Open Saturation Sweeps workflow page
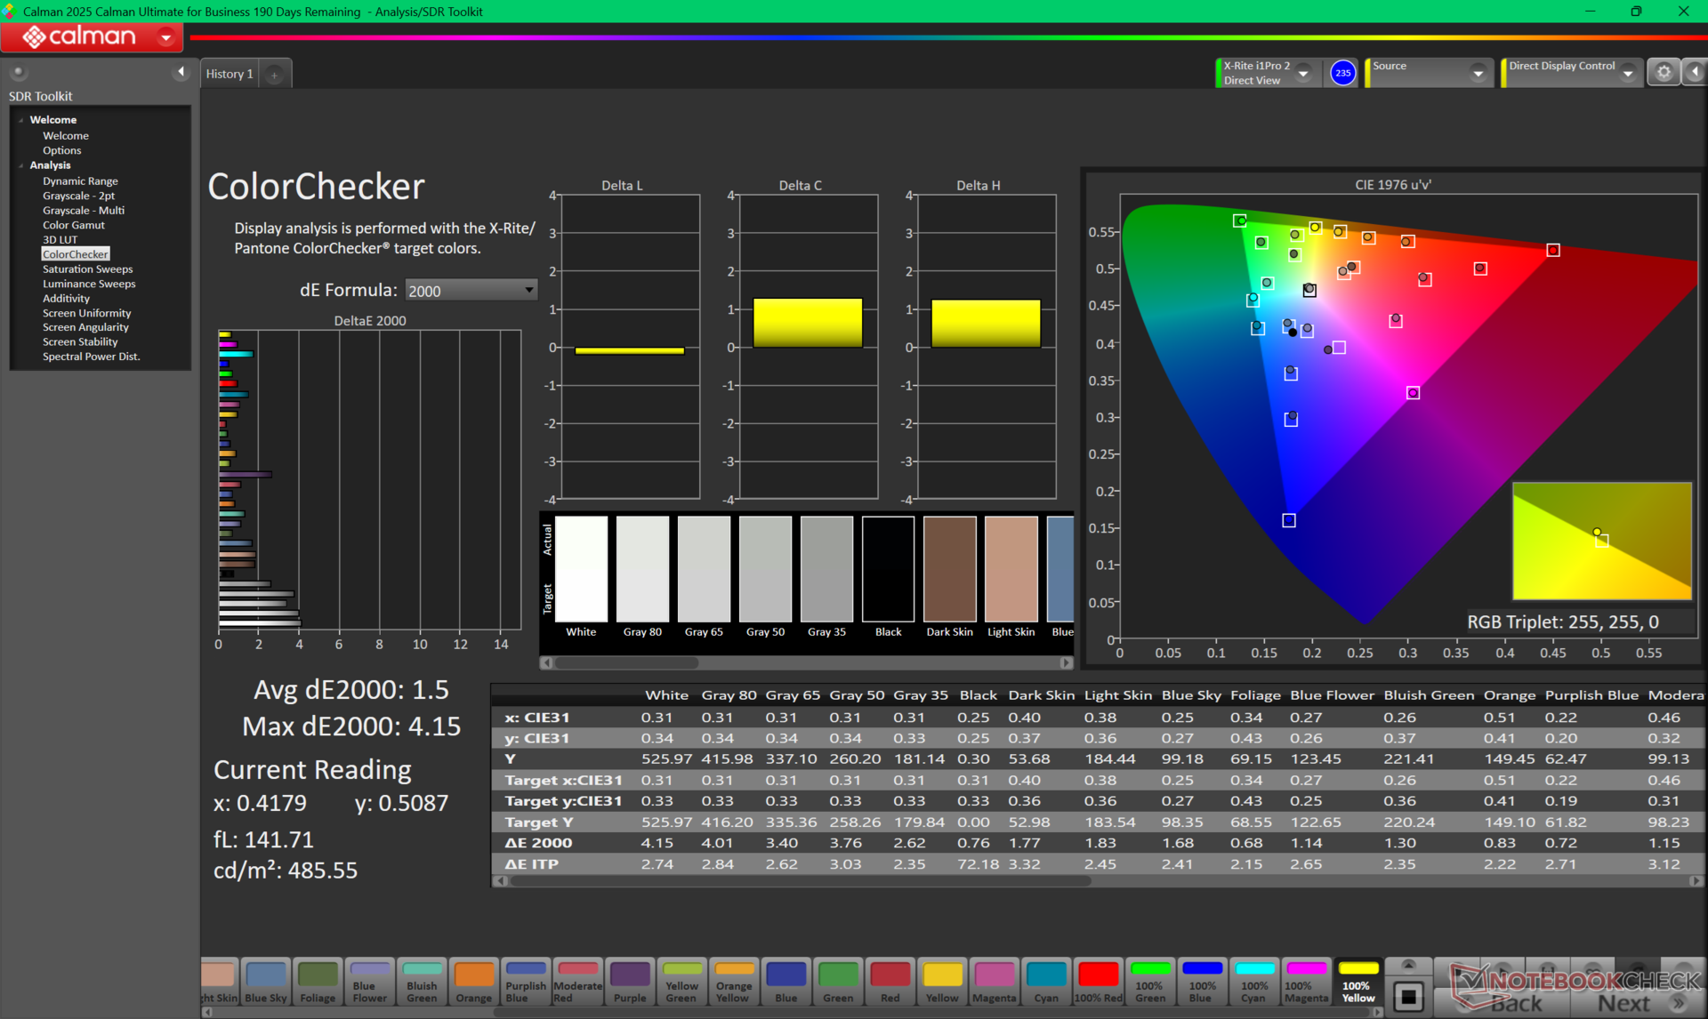Viewport: 1708px width, 1019px height. point(87,269)
